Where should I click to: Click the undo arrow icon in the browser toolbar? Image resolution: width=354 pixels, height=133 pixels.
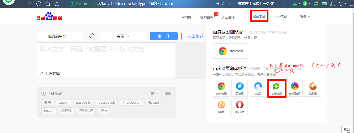(x=341, y=4)
